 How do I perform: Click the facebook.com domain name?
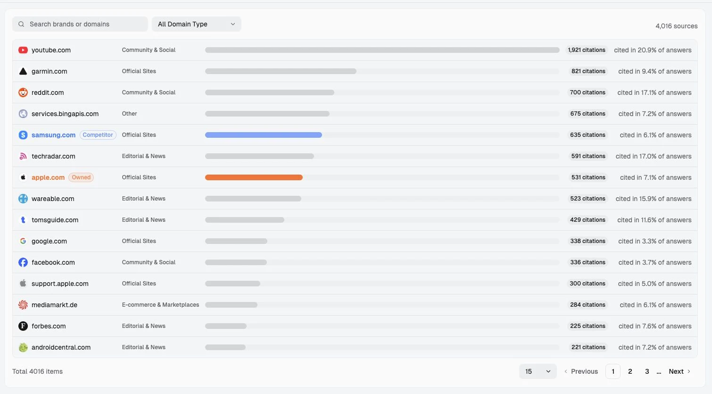click(x=53, y=262)
